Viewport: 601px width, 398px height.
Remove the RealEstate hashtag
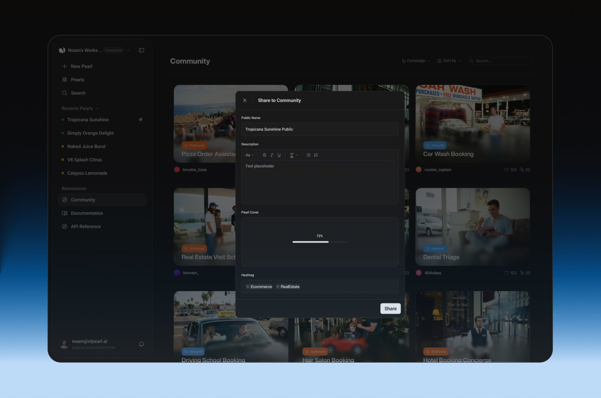click(278, 287)
